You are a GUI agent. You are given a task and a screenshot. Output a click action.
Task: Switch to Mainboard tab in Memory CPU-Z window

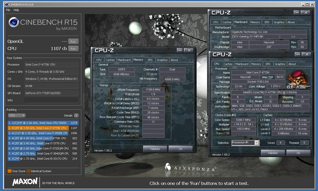click(x=124, y=60)
